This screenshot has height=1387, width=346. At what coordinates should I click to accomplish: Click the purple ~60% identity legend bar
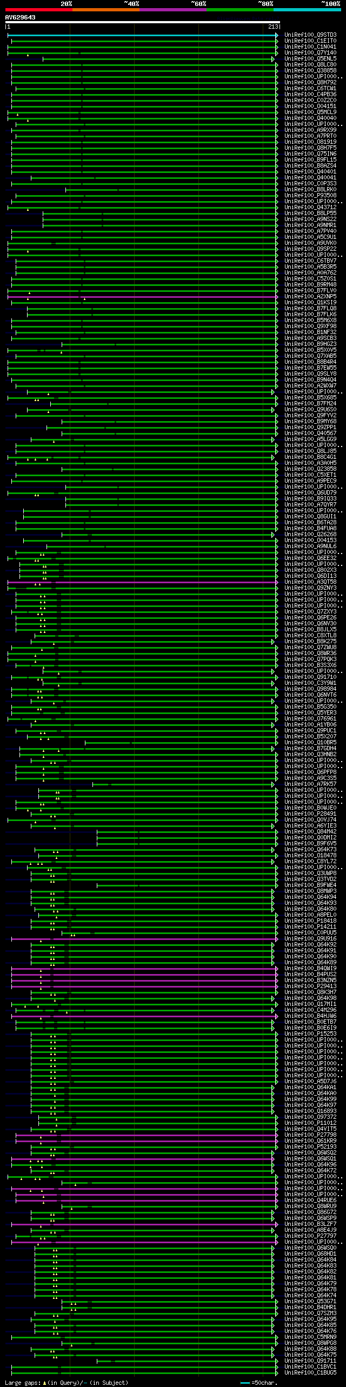point(173,10)
